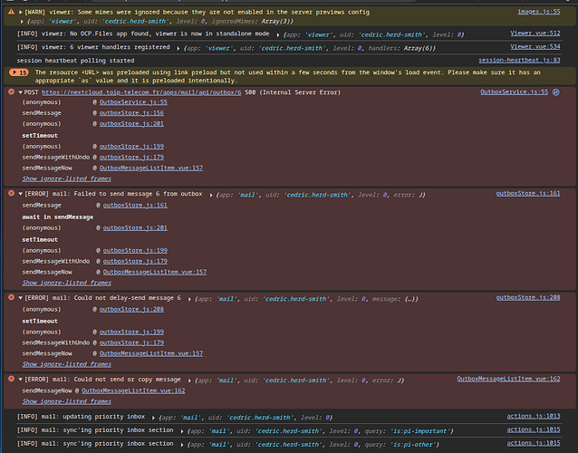Open OutboxService.js:55 in the POST error stack trace

(x=133, y=102)
